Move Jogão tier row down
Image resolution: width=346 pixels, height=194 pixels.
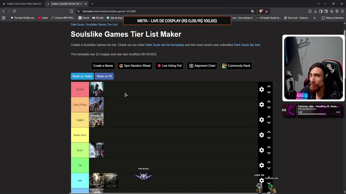pos(269,123)
